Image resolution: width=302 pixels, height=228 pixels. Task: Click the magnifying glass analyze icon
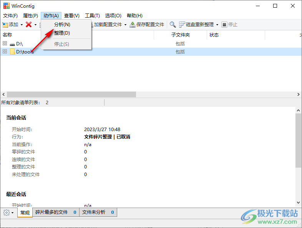tap(173, 25)
